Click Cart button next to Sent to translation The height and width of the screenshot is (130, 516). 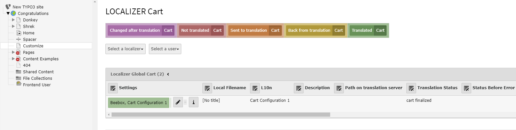click(275, 30)
